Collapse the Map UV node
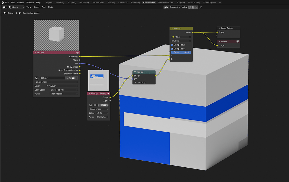This screenshot has height=182, width=289. (x=135, y=72)
